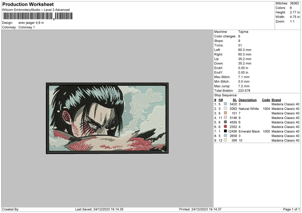Click the 'Colorway 1' value
302x213 pixels.
[x=27, y=27]
